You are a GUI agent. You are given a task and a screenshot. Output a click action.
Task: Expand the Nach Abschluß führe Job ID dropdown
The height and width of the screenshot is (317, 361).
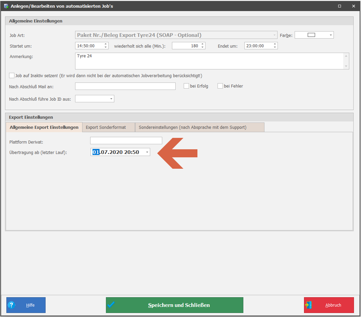point(111,99)
